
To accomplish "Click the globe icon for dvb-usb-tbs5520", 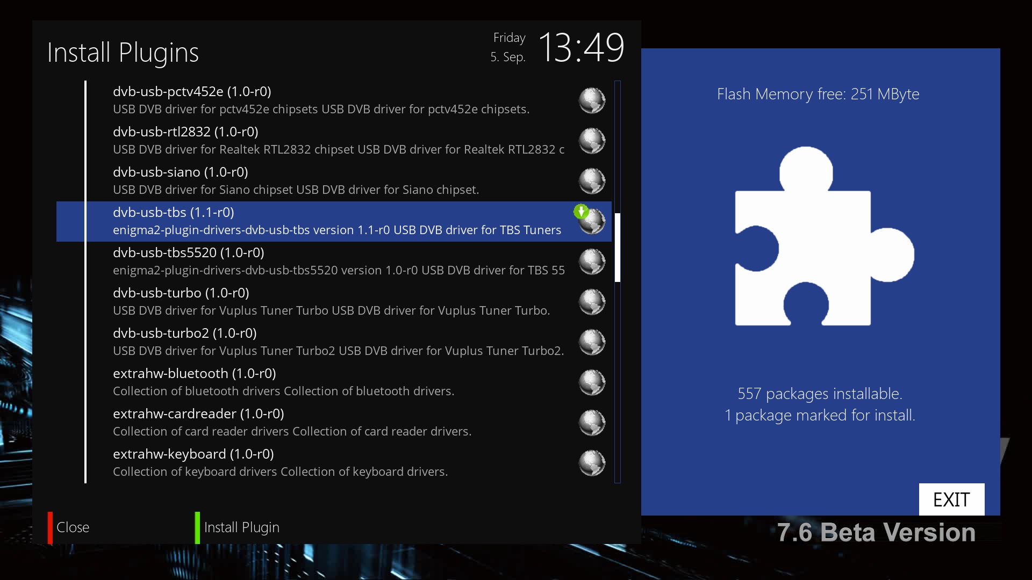I will click(x=592, y=262).
